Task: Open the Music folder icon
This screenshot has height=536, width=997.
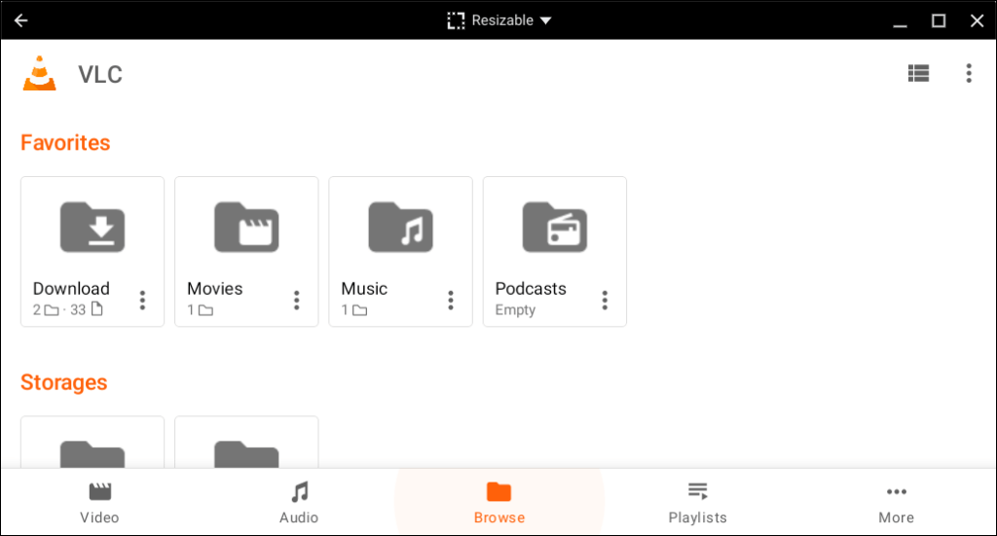Action: click(x=400, y=228)
